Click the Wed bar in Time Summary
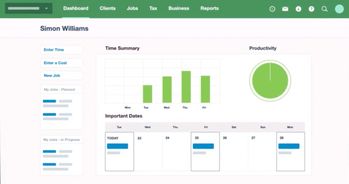This screenshot has width=349, height=184. [x=167, y=89]
